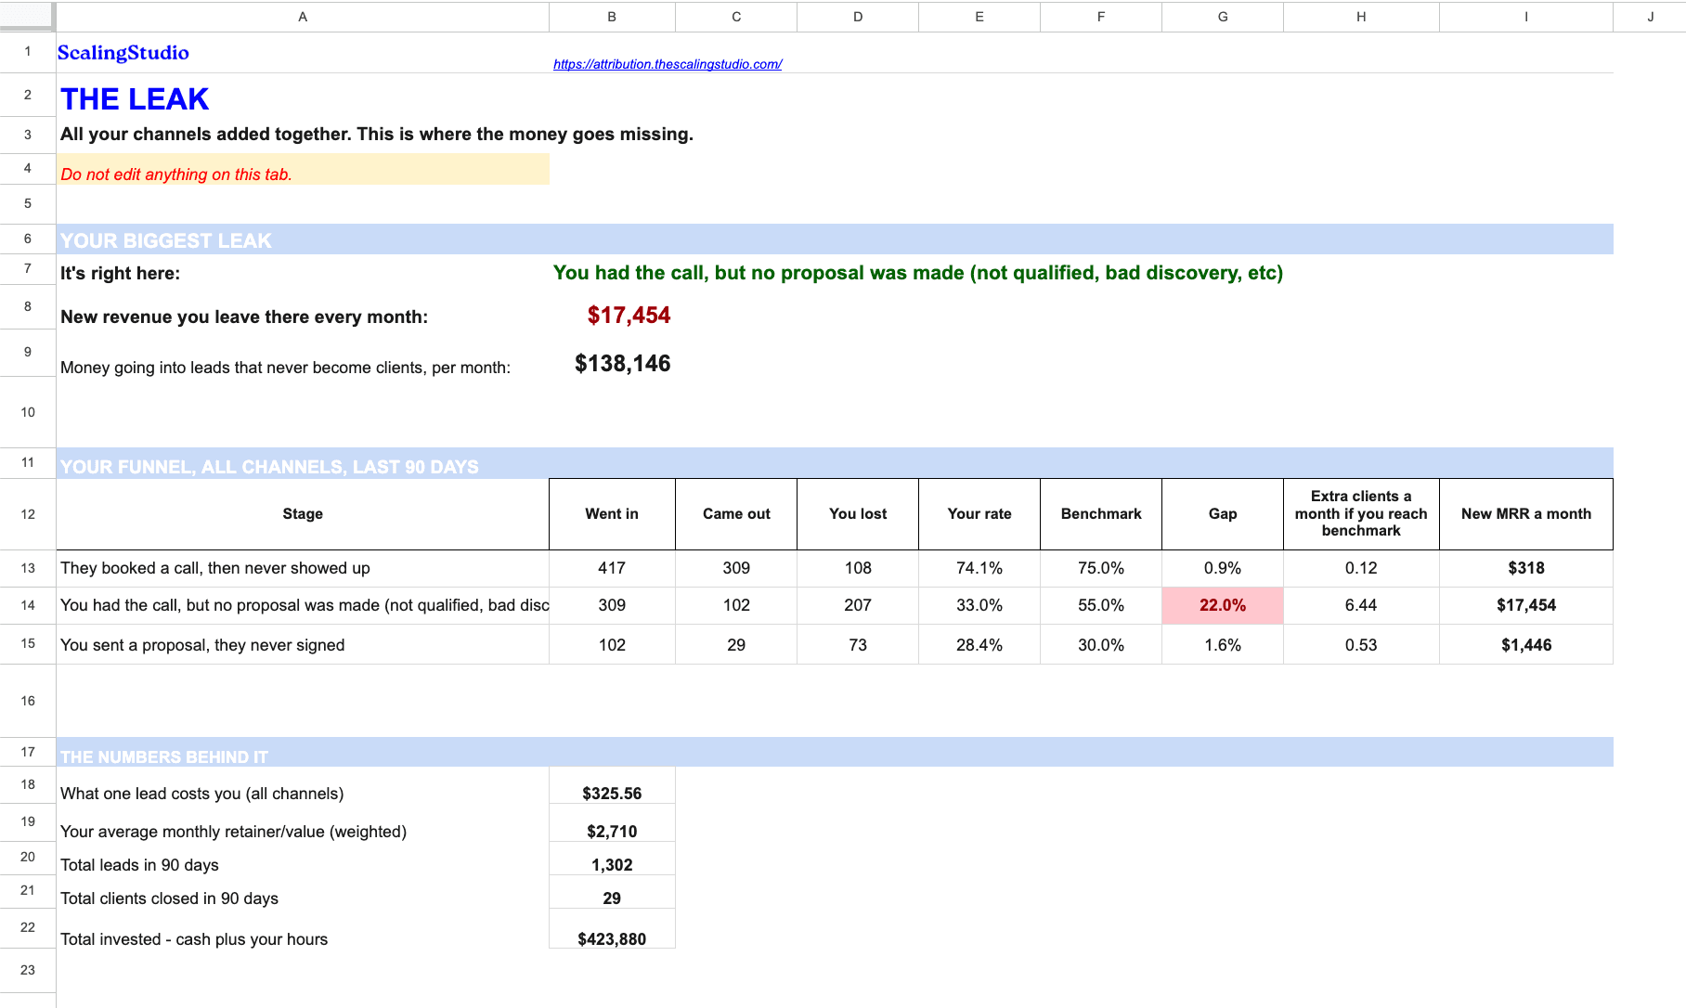Select the 'Stage' table header cell
The width and height of the screenshot is (1686, 1008).
coord(303,514)
